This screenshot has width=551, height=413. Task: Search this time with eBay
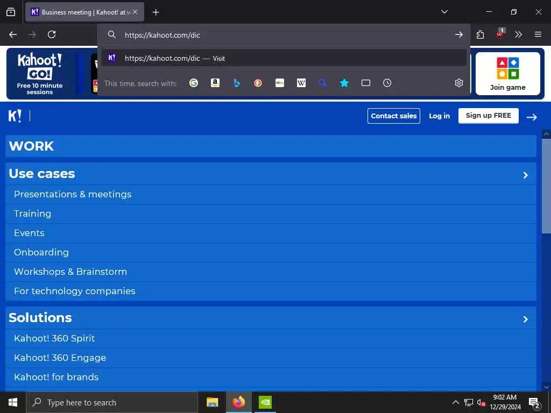pos(280,83)
